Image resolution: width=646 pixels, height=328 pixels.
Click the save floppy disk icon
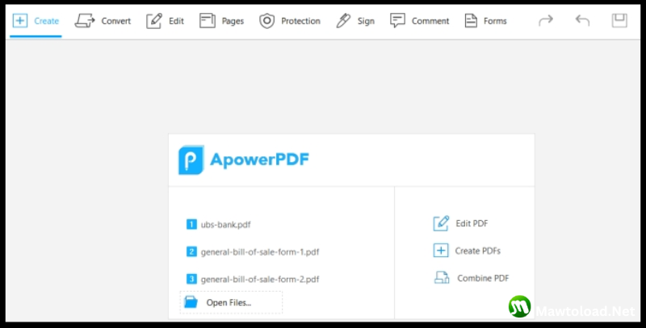point(619,21)
